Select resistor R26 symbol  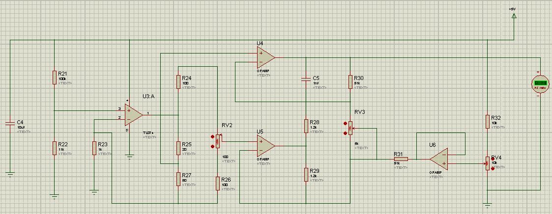218,184
